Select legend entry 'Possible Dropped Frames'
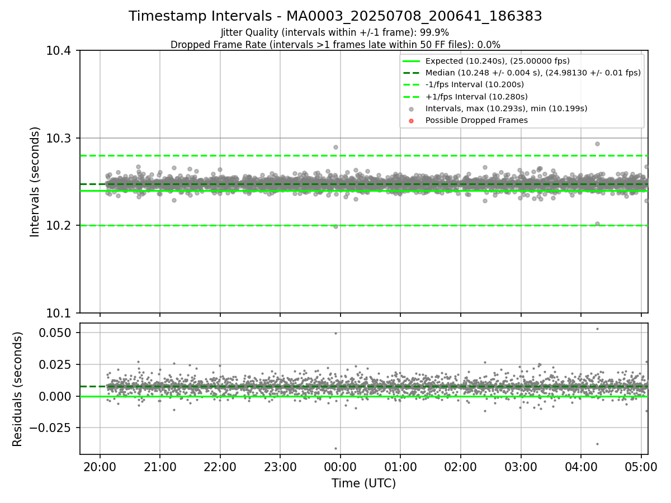The width and height of the screenshot is (671, 503). coord(476,120)
